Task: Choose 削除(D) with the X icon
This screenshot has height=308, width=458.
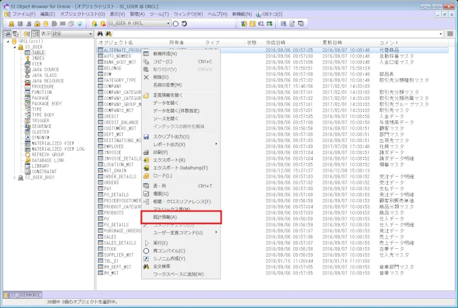Action: 181,77
